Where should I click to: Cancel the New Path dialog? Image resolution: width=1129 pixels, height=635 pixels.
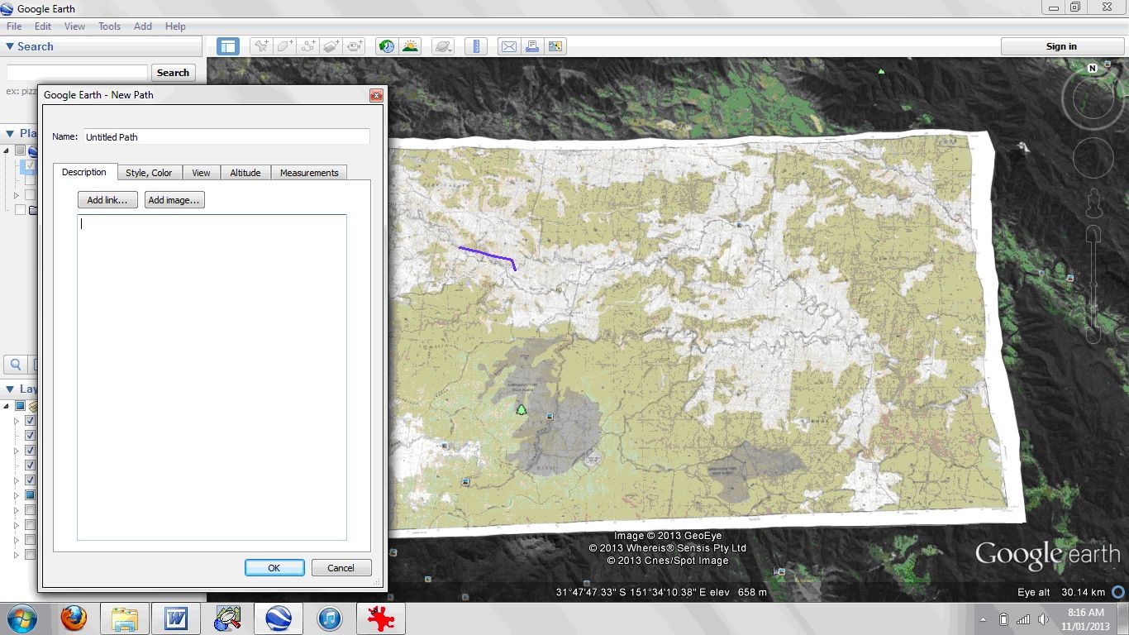pyautogui.click(x=341, y=568)
